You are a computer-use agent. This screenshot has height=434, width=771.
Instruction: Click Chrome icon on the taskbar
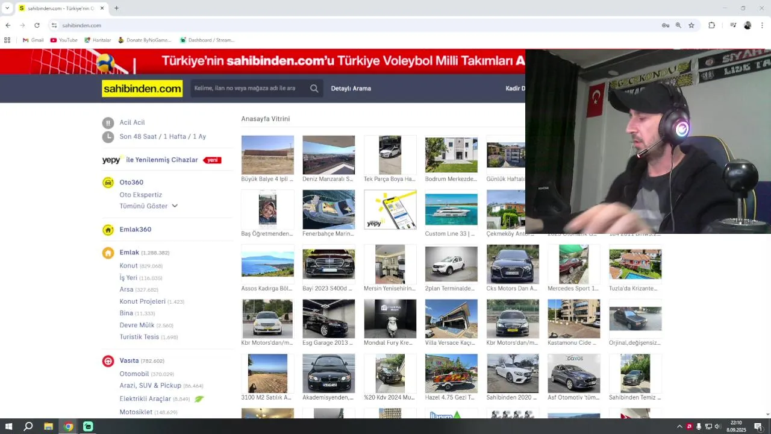point(68,427)
